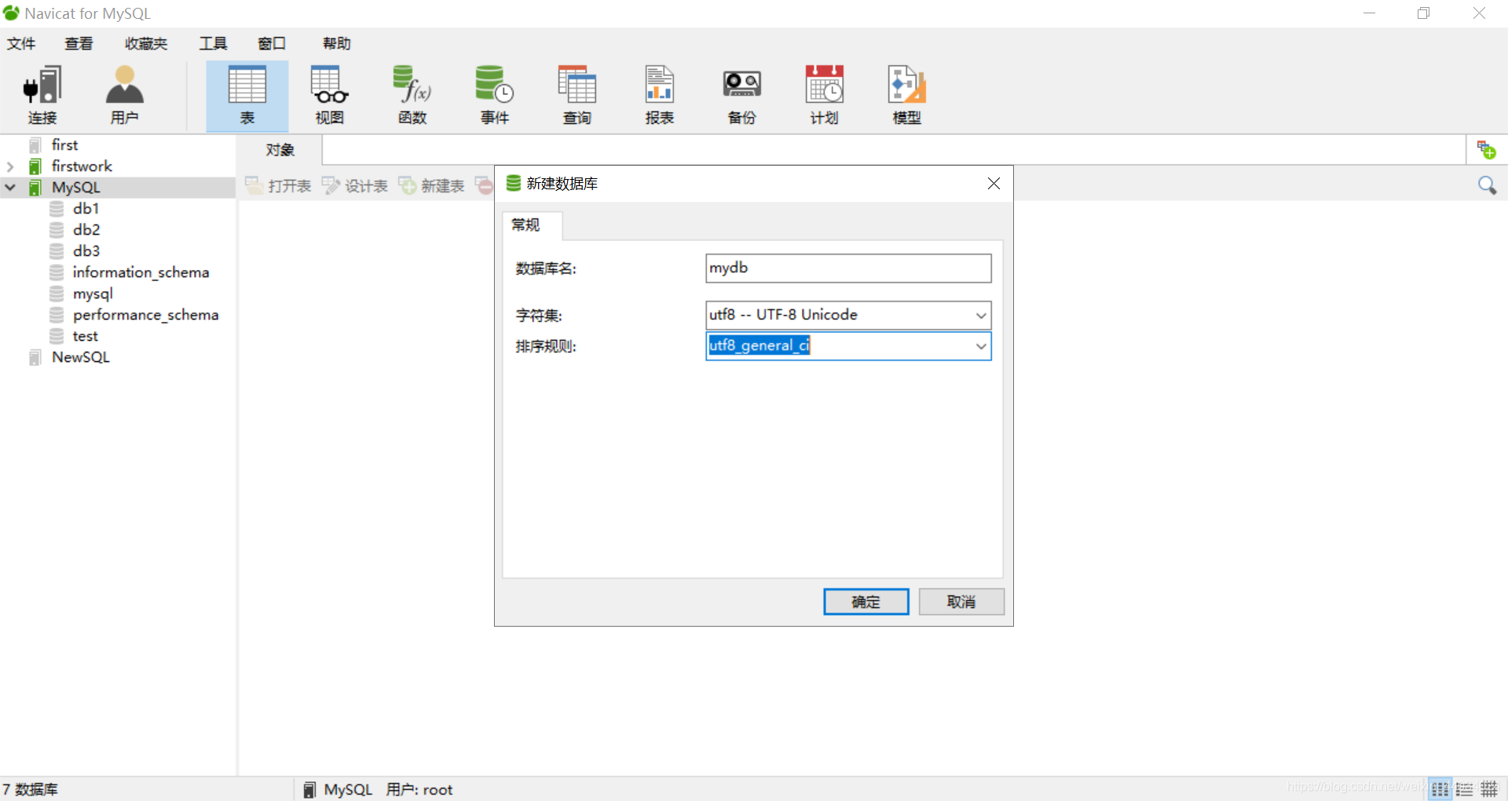Select db2 database in tree

86,230
